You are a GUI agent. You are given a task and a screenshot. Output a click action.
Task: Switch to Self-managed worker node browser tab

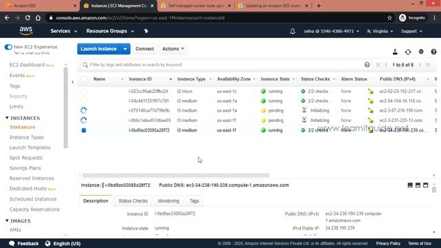pyautogui.click(x=196, y=6)
